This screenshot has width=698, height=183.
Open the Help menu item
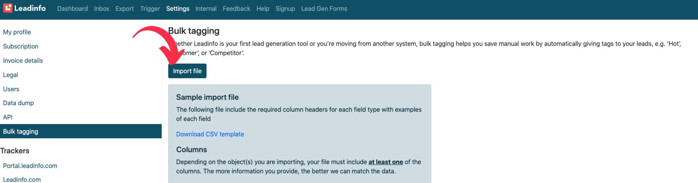click(x=263, y=8)
